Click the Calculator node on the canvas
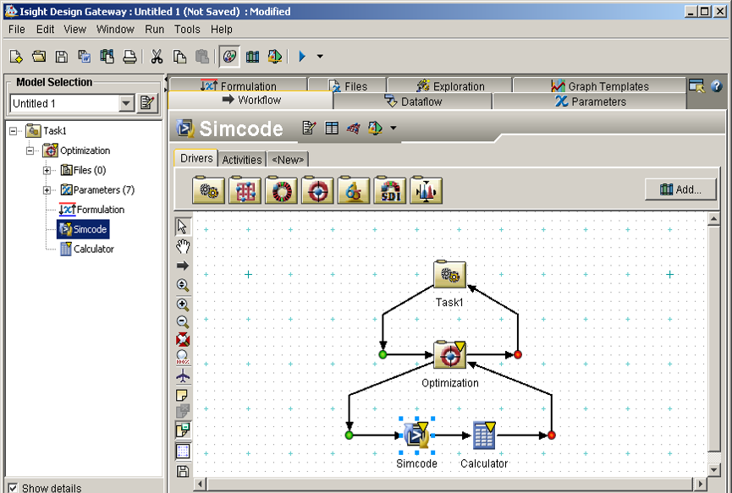732x493 pixels. (484, 435)
